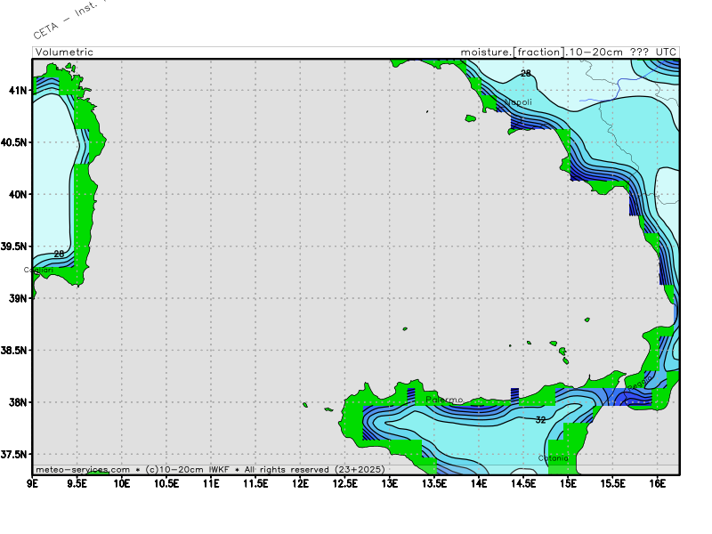The width and height of the screenshot is (712, 534).
Task: Select the Cagliari city label
Action: [x=38, y=270]
